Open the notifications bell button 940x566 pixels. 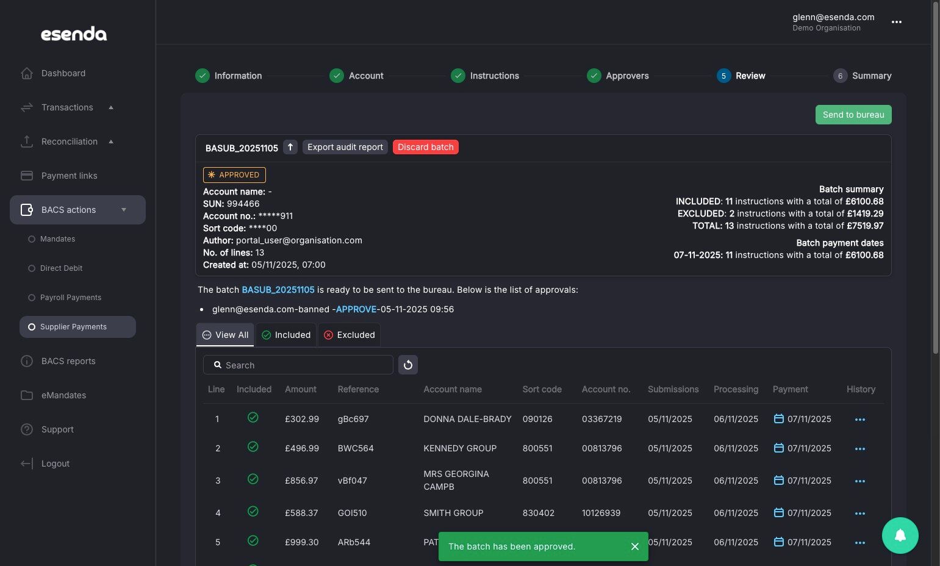pos(900,536)
